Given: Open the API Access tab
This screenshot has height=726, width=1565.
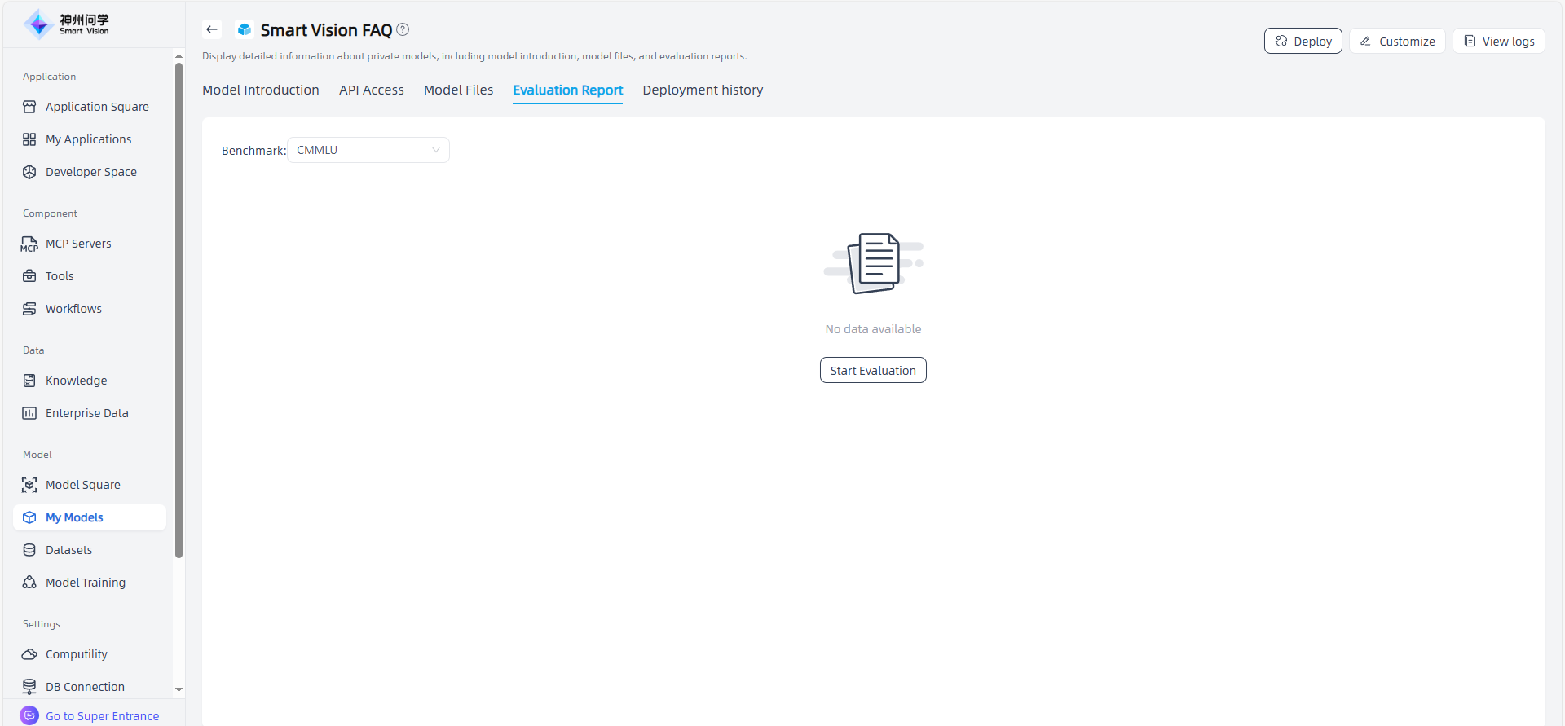Looking at the screenshot, I should tap(372, 90).
